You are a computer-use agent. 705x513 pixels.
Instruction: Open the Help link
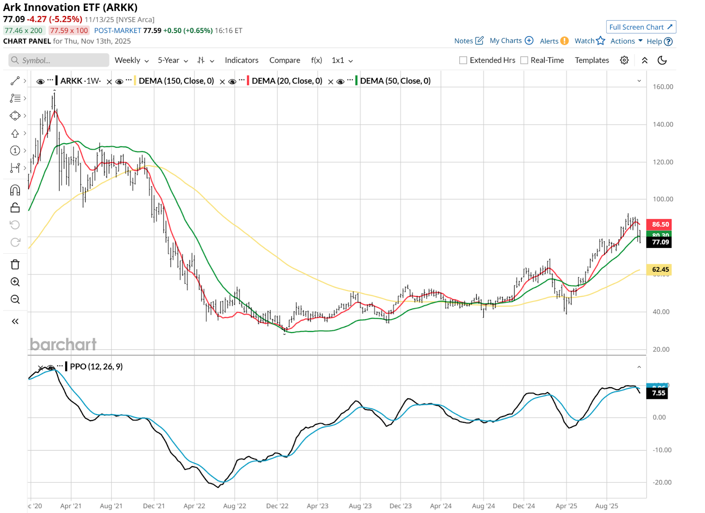pos(660,41)
